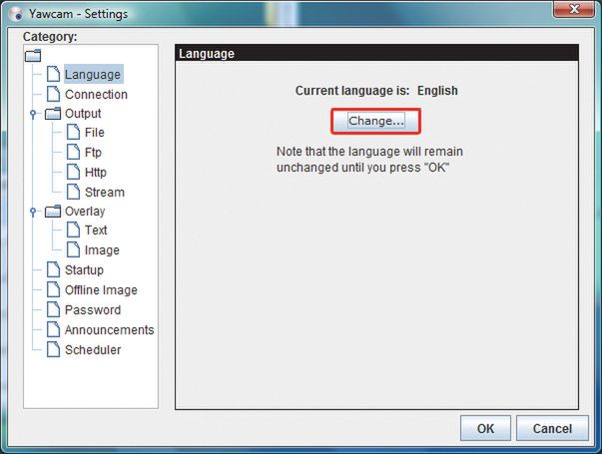Screen dimensions: 602x454
Task: Open the Announcements settings category
Action: [x=109, y=329]
